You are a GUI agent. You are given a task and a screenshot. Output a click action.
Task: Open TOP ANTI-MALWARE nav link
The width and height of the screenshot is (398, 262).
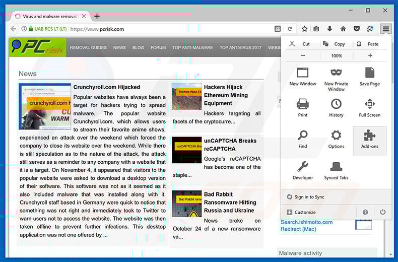click(192, 48)
